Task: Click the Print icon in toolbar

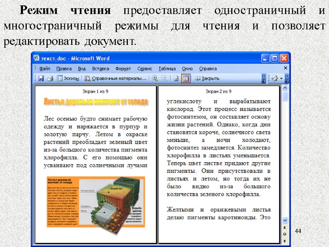Action: point(50,78)
